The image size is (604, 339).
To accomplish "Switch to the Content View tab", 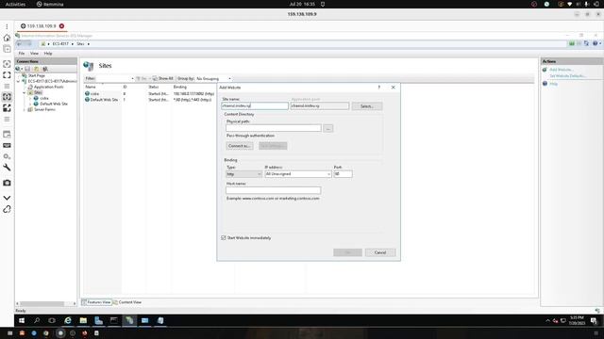I will click(x=127, y=302).
